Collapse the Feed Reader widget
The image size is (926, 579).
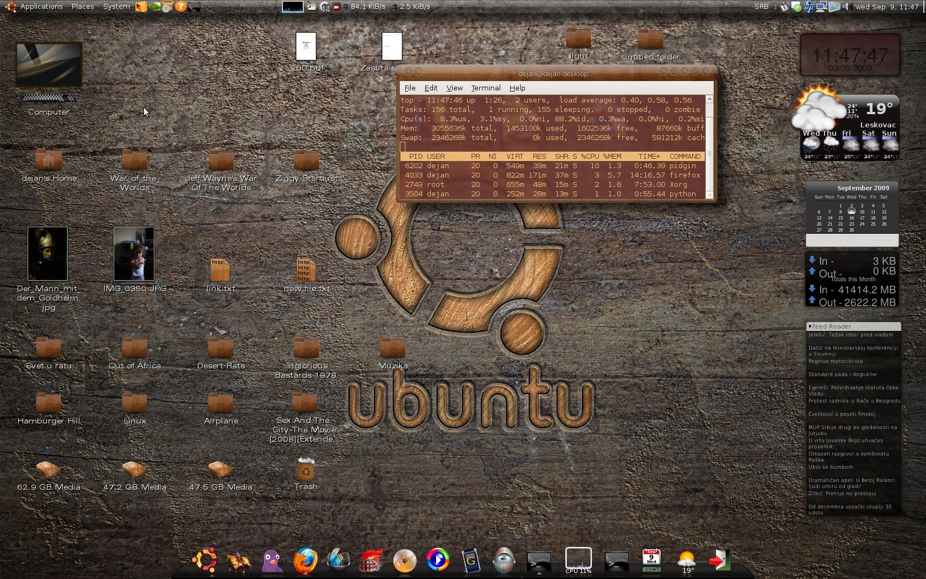tap(810, 326)
